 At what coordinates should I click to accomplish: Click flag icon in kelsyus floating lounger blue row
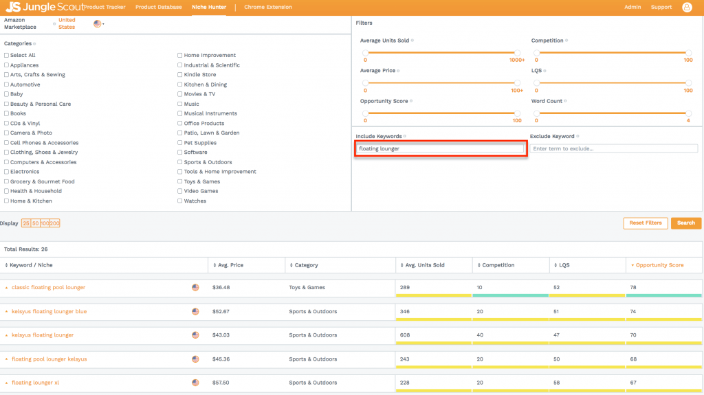coord(195,311)
